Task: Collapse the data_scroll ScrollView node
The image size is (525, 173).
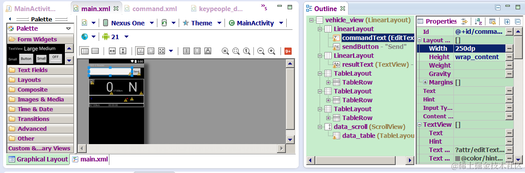Action: click(320, 127)
